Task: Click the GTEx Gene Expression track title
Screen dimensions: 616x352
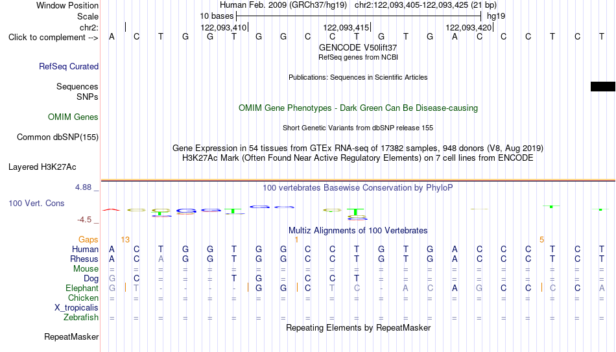Action: pyautogui.click(x=358, y=148)
